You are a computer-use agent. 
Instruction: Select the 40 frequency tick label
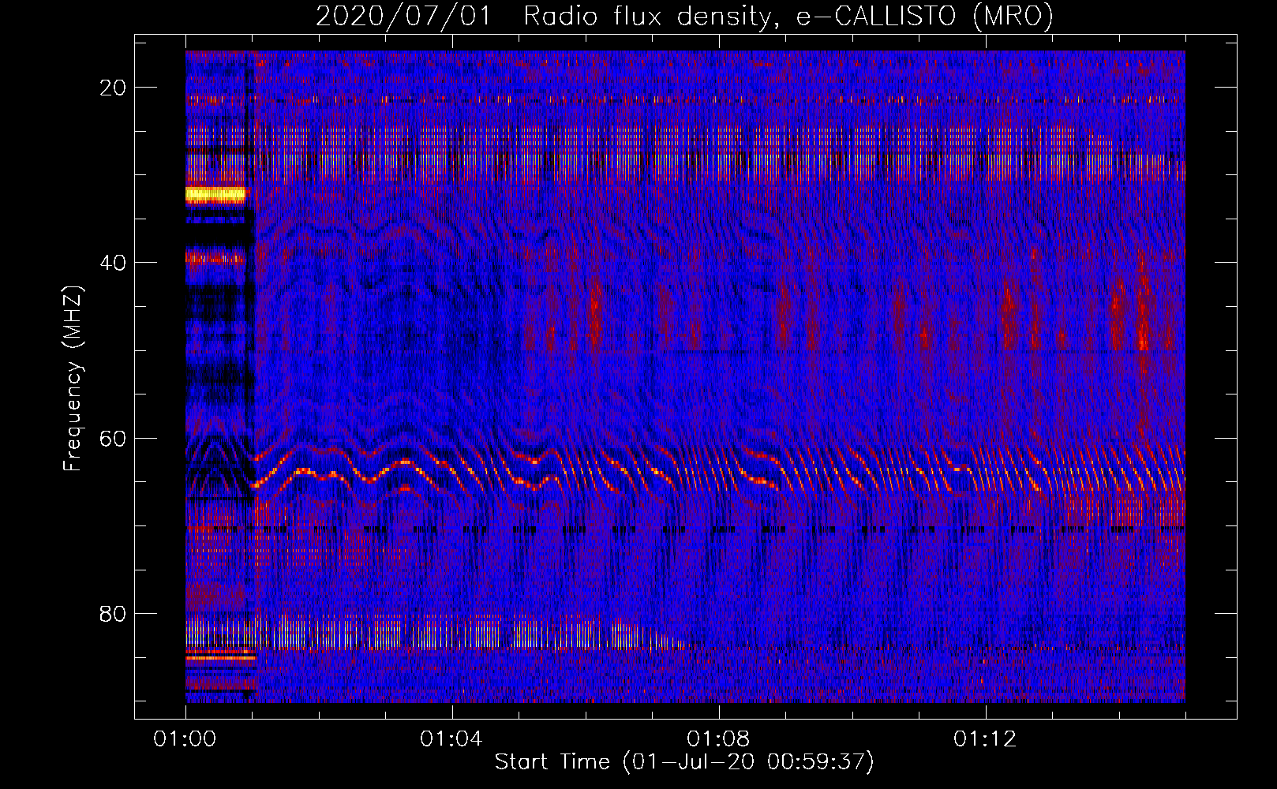click(x=114, y=263)
